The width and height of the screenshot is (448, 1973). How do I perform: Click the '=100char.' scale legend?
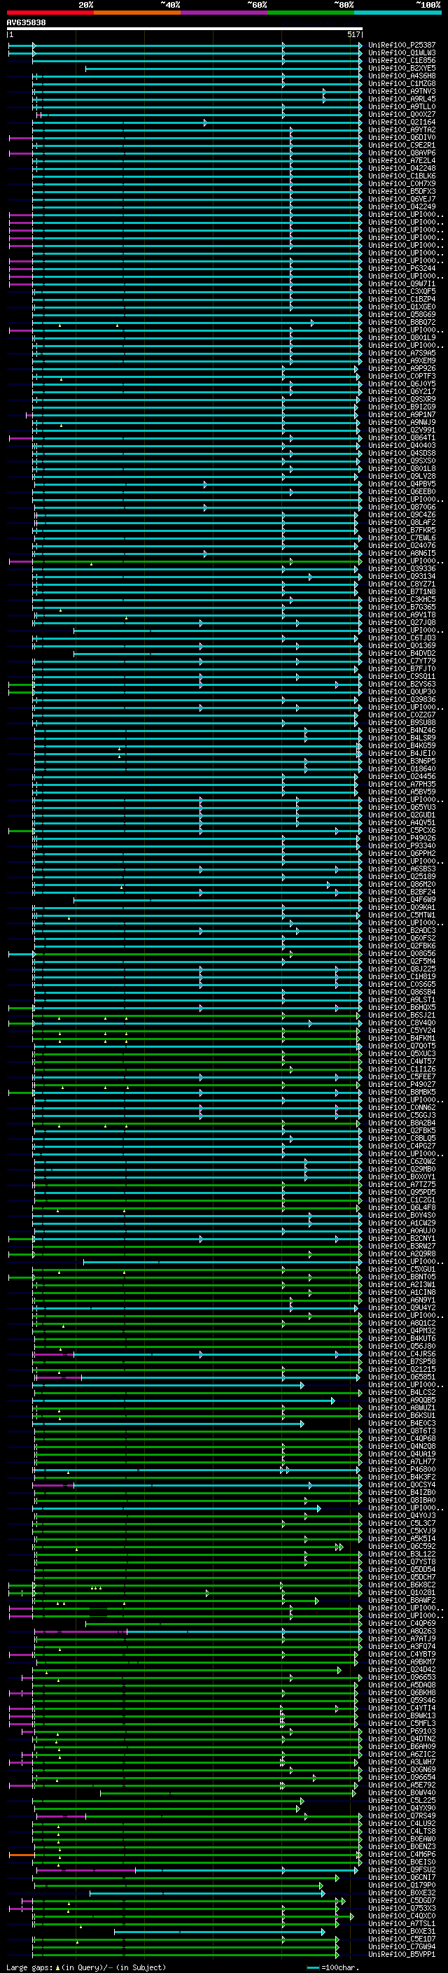pyautogui.click(x=332, y=1967)
